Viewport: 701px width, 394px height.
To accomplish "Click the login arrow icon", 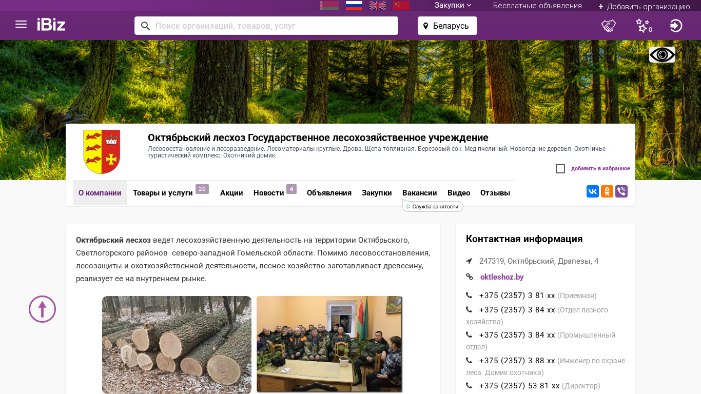I will 676,26.
